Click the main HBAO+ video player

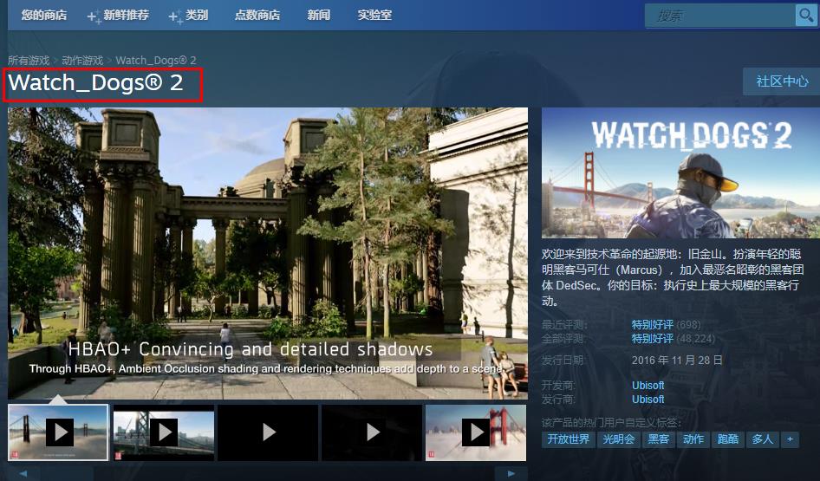coord(268,254)
